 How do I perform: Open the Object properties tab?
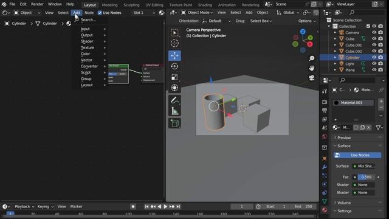pos(325,158)
